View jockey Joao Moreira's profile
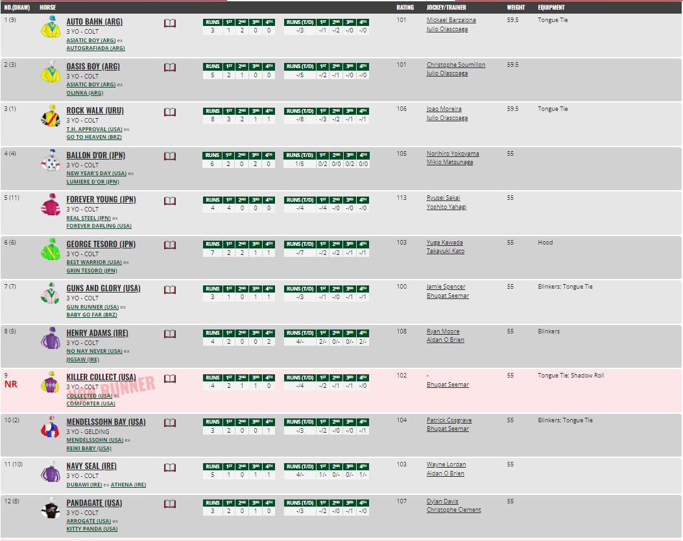 [444, 109]
